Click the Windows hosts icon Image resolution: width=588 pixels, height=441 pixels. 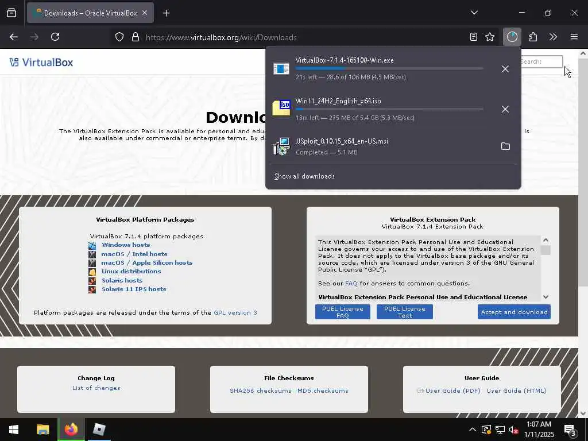coord(92,246)
